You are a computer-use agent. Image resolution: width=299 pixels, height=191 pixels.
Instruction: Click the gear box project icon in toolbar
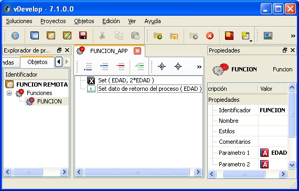51,36
